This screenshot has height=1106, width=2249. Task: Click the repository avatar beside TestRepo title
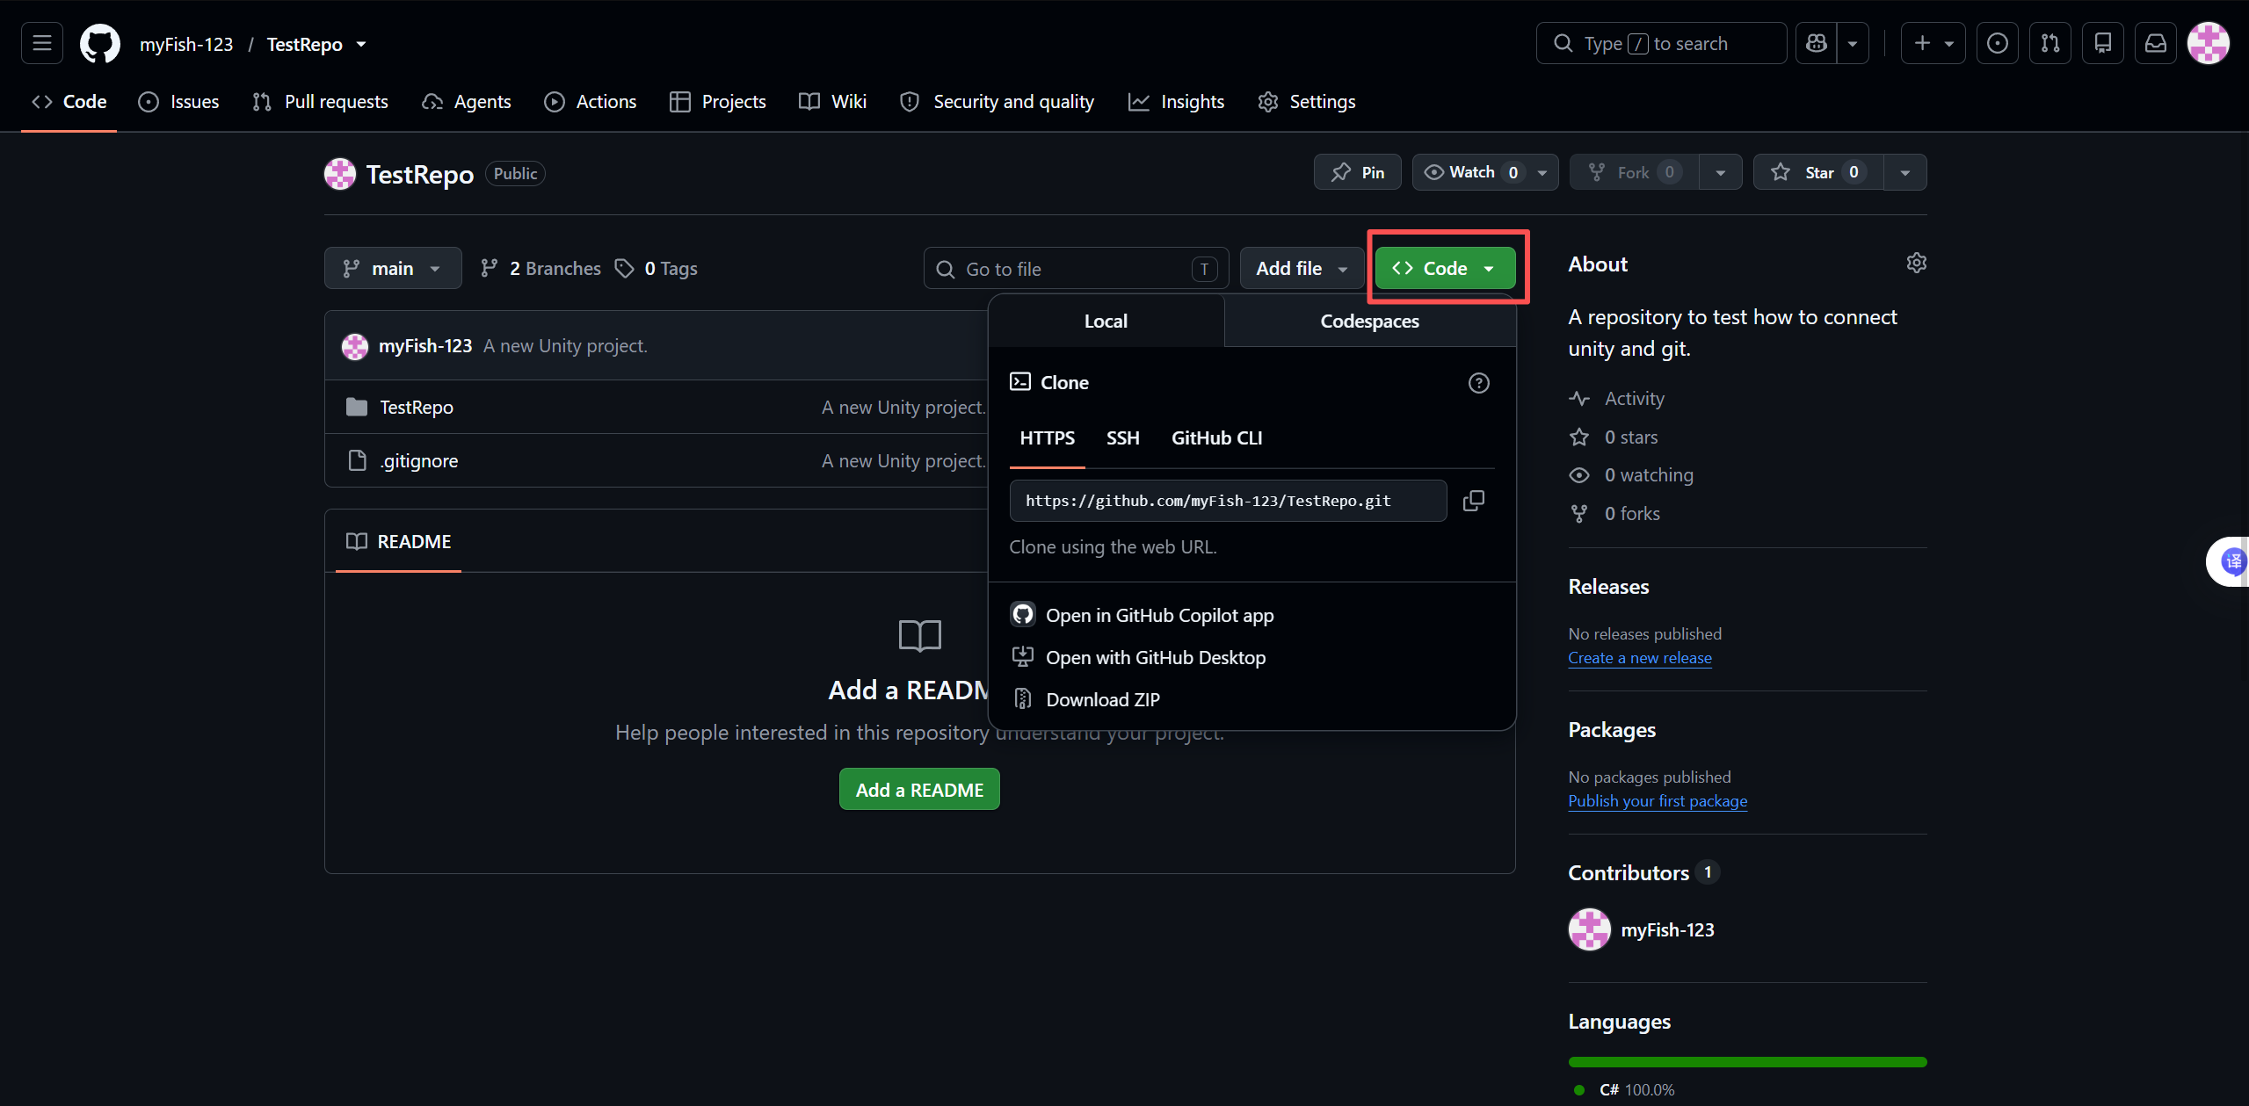pos(339,174)
